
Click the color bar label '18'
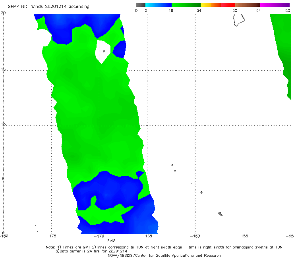[x=171, y=11]
